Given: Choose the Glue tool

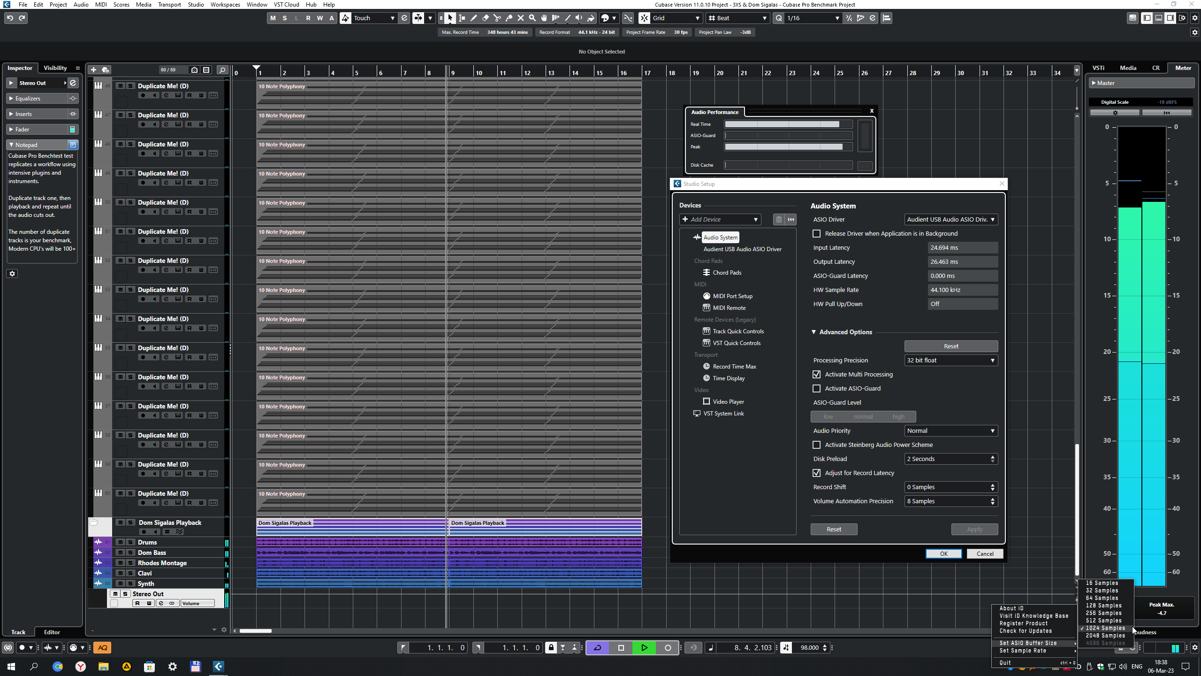Looking at the screenshot, I should tap(509, 18).
